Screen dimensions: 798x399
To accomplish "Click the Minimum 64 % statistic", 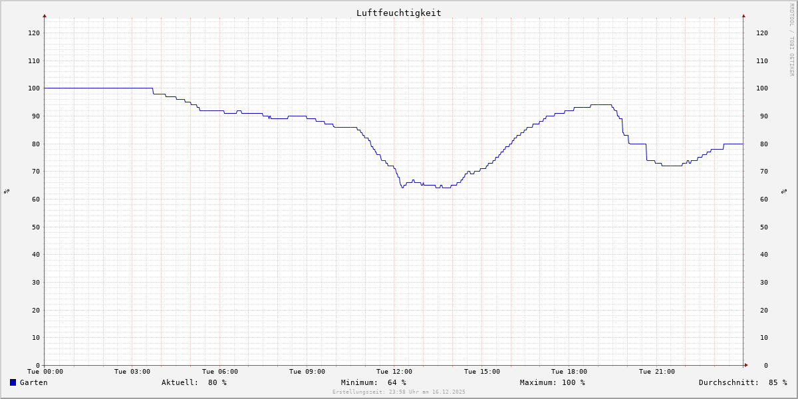I will [x=373, y=382].
